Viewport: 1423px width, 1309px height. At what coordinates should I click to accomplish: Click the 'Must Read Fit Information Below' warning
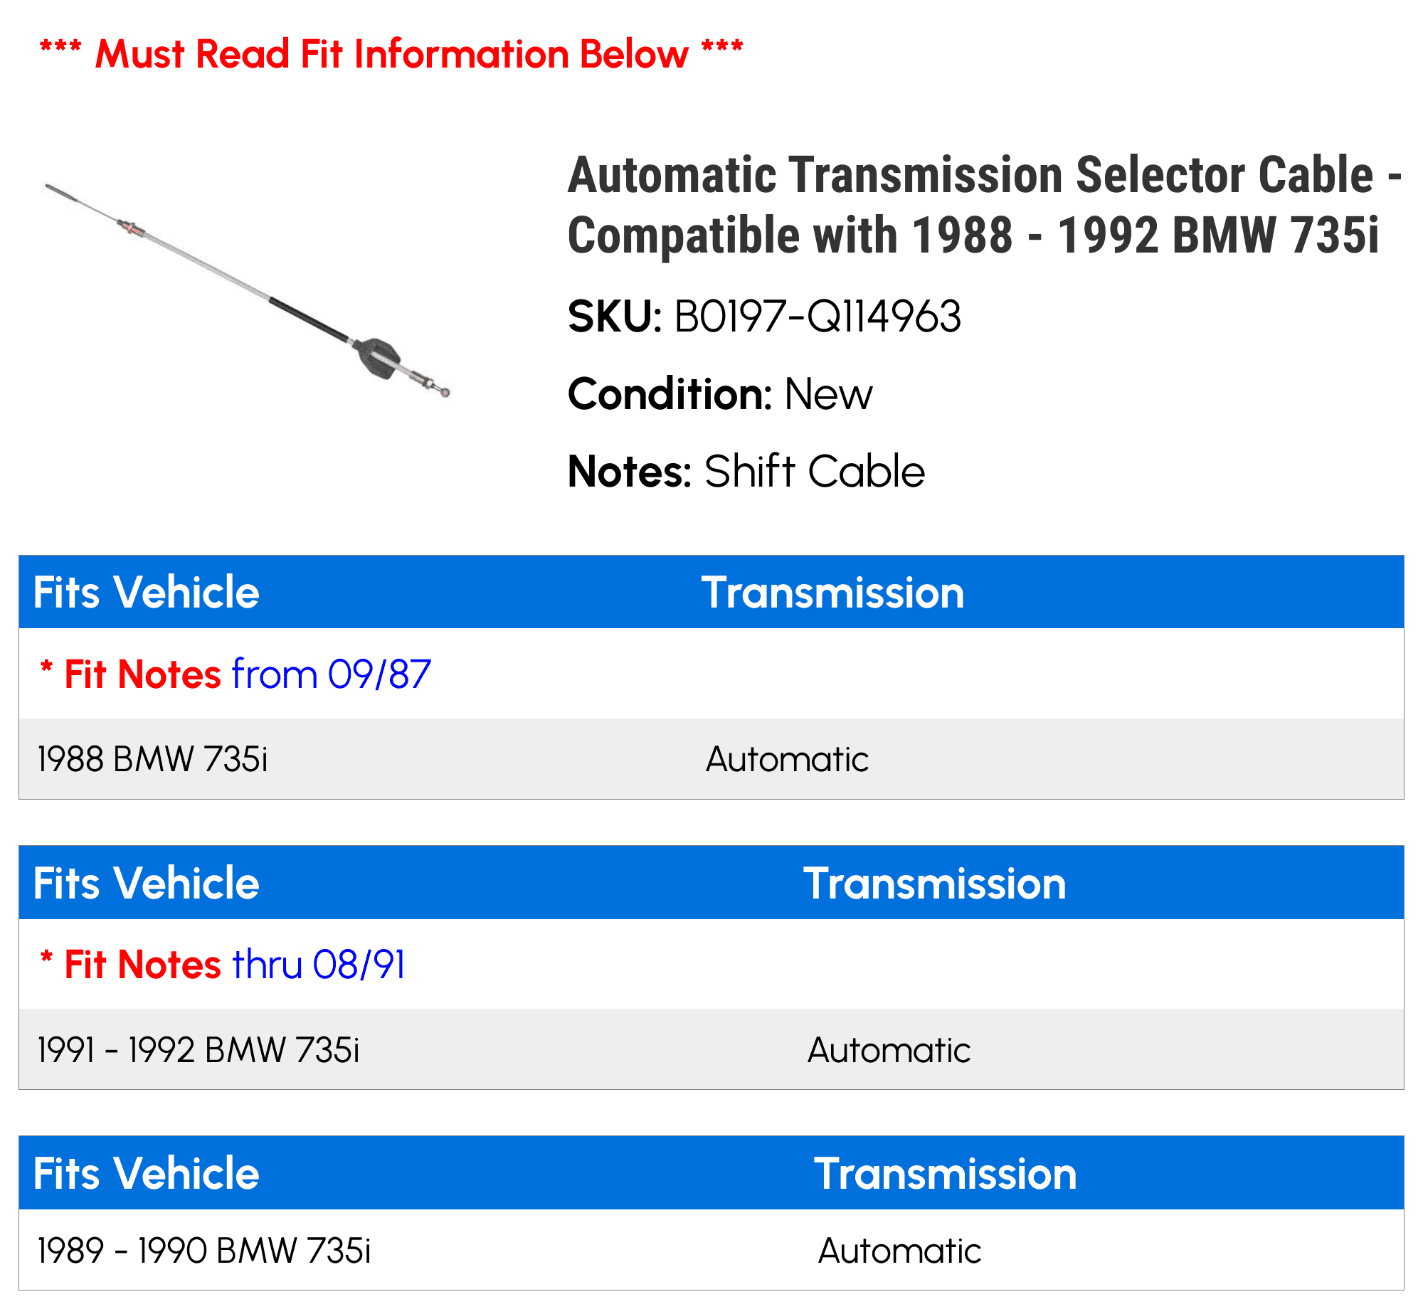(391, 54)
